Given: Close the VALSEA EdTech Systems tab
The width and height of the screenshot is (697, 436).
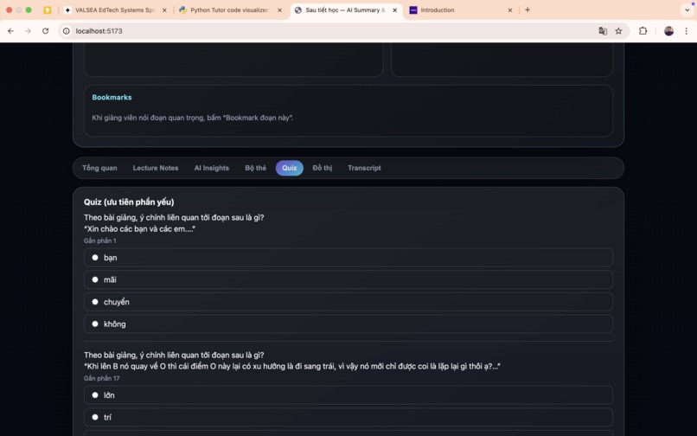Looking at the screenshot, I should coord(164,10).
